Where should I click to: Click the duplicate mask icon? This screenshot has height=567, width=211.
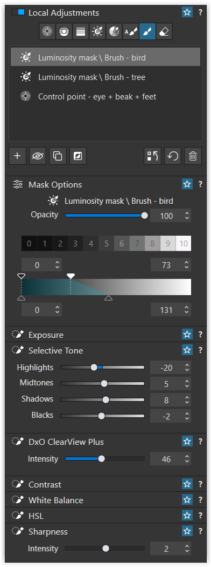pyautogui.click(x=58, y=156)
